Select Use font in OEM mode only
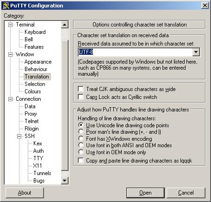The image size is (211, 202). click(x=81, y=152)
